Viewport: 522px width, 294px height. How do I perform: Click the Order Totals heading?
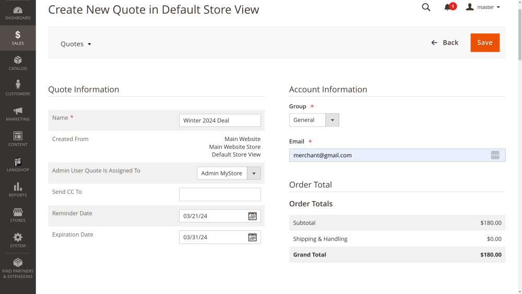(311, 204)
